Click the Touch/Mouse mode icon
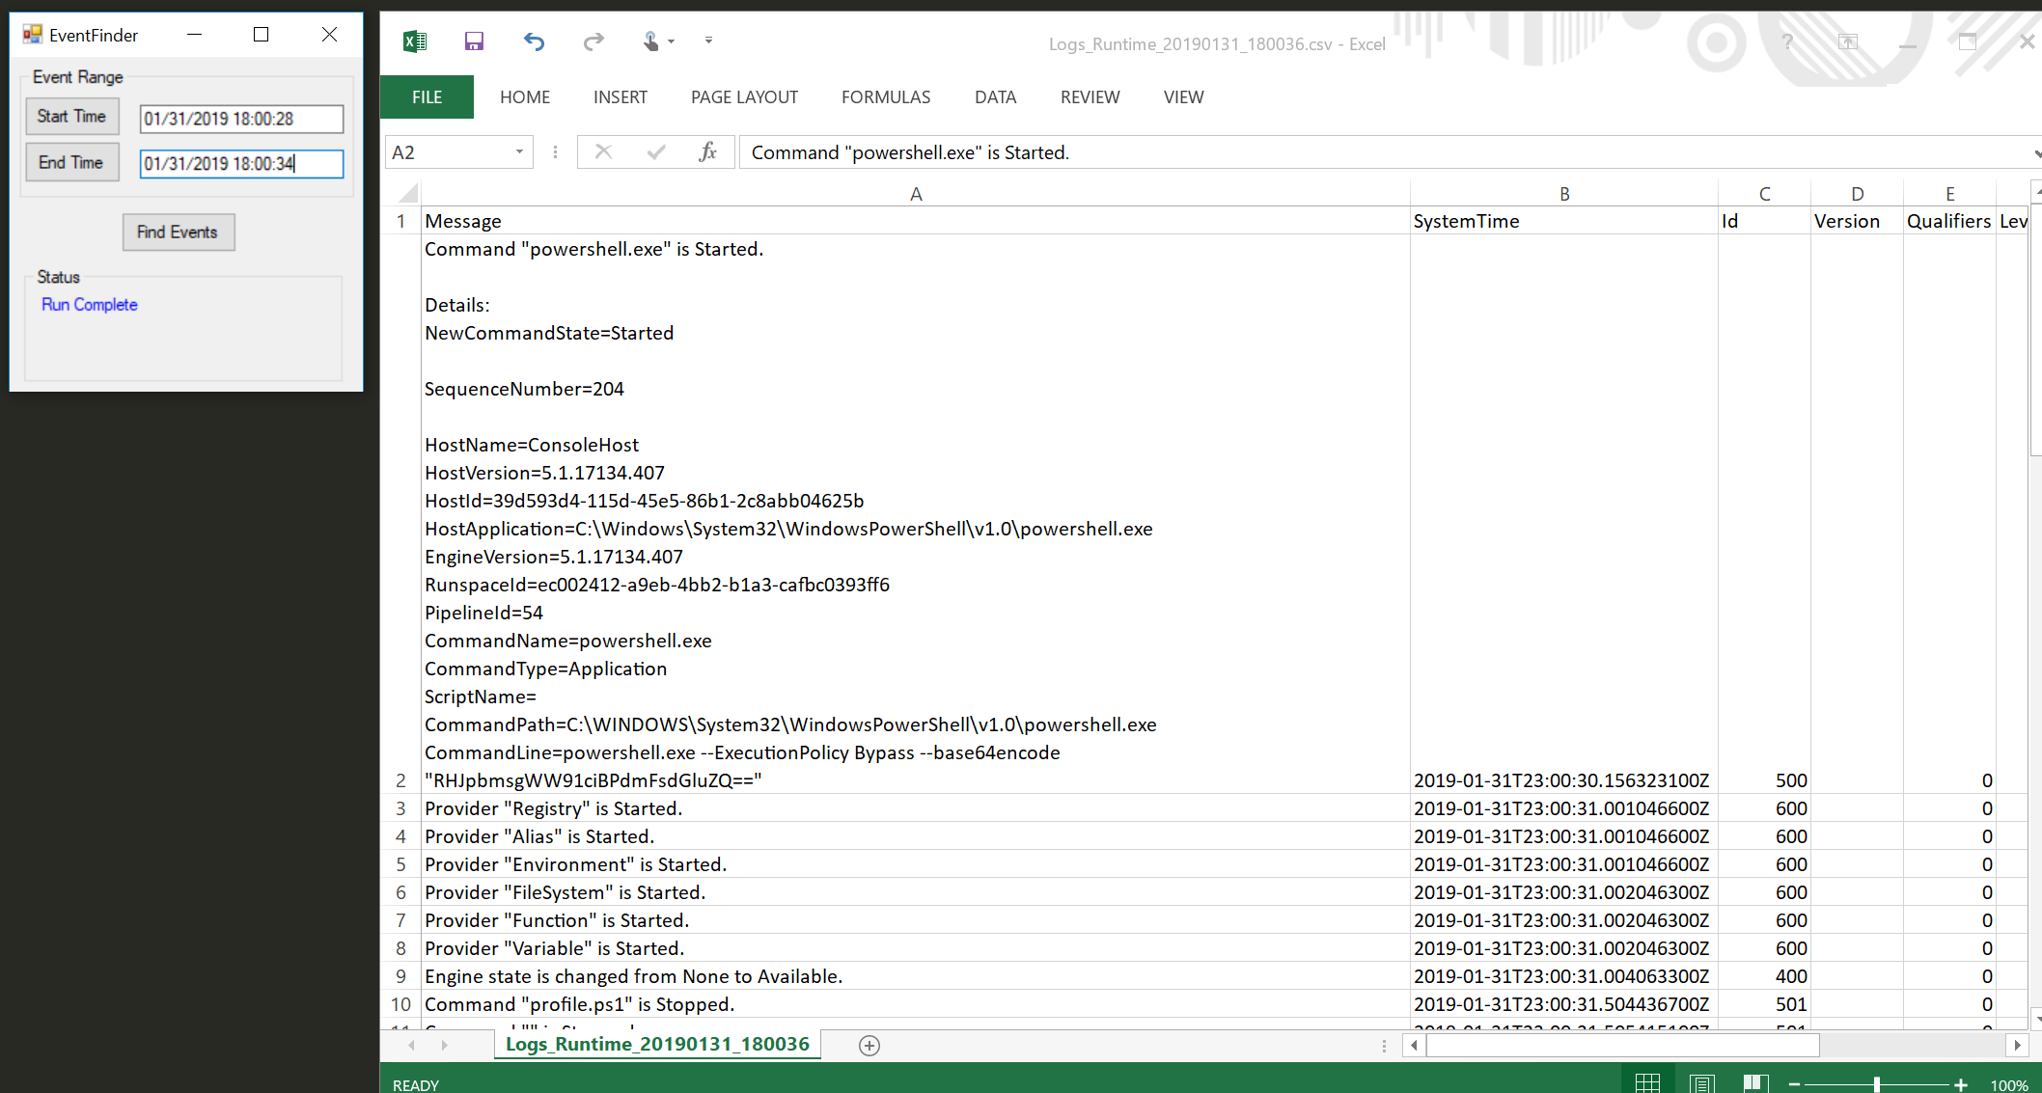2042x1093 pixels. 652,41
